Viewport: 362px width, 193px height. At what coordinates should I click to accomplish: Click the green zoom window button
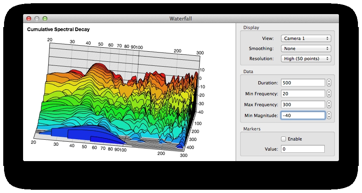[45, 19]
